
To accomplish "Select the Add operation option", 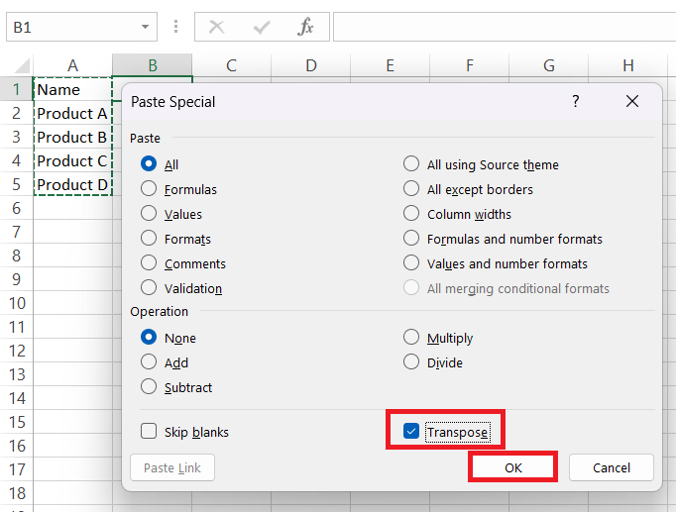I will [x=165, y=362].
